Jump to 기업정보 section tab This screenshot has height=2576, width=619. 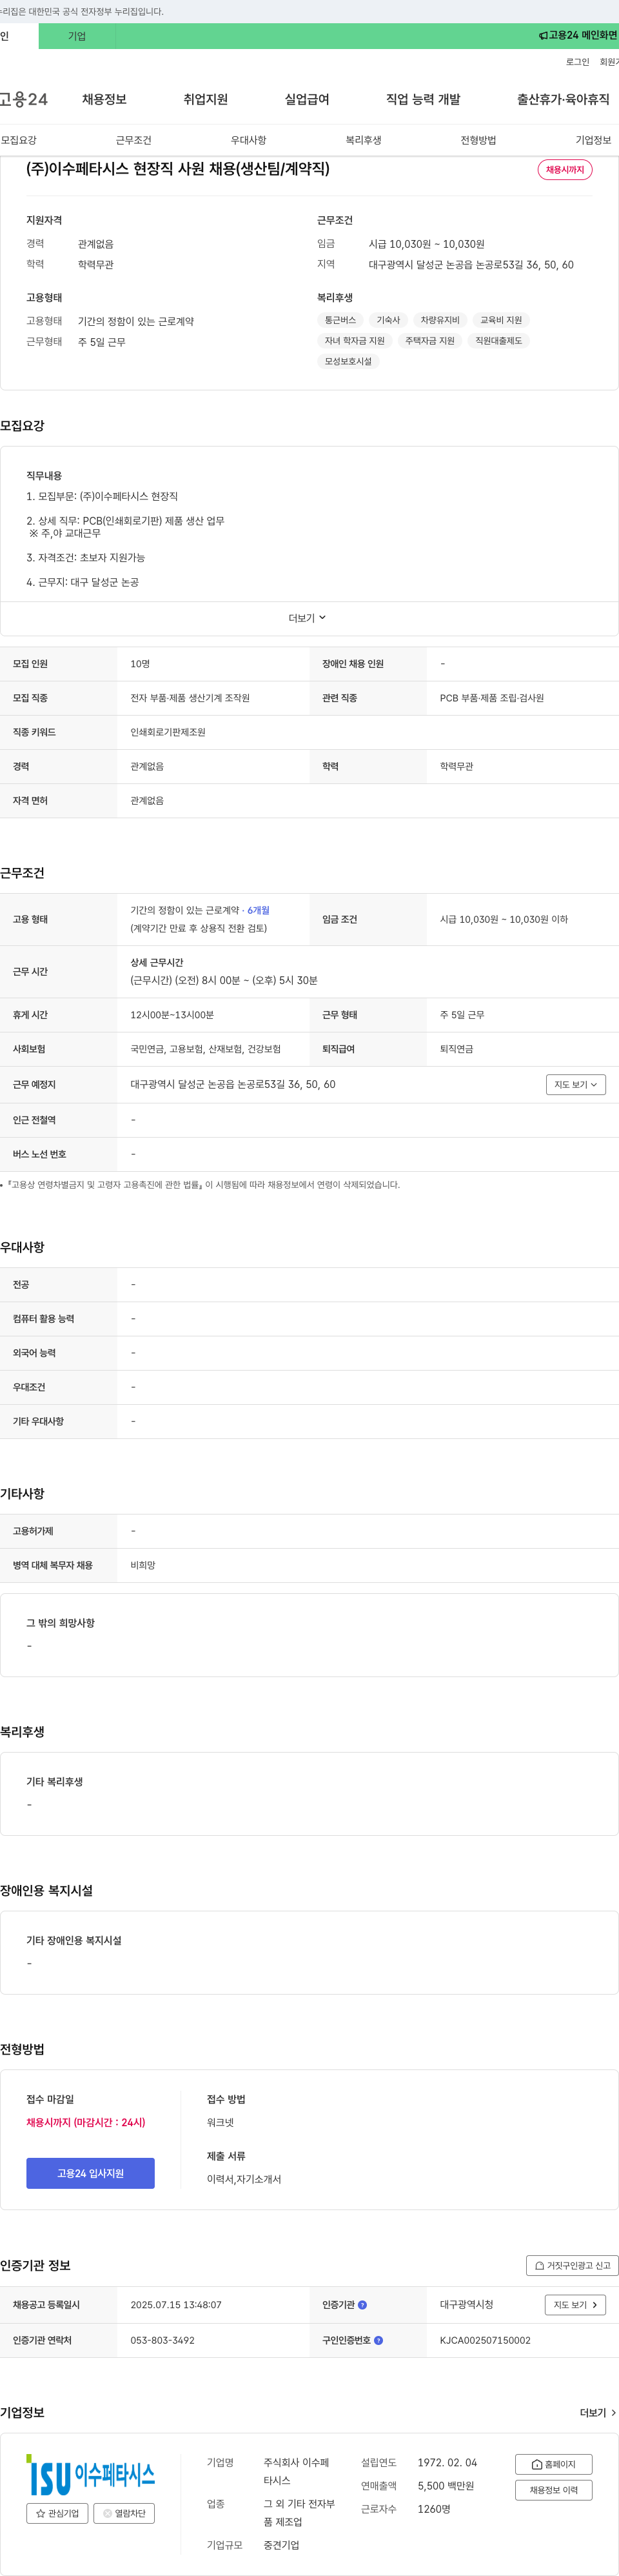point(594,140)
